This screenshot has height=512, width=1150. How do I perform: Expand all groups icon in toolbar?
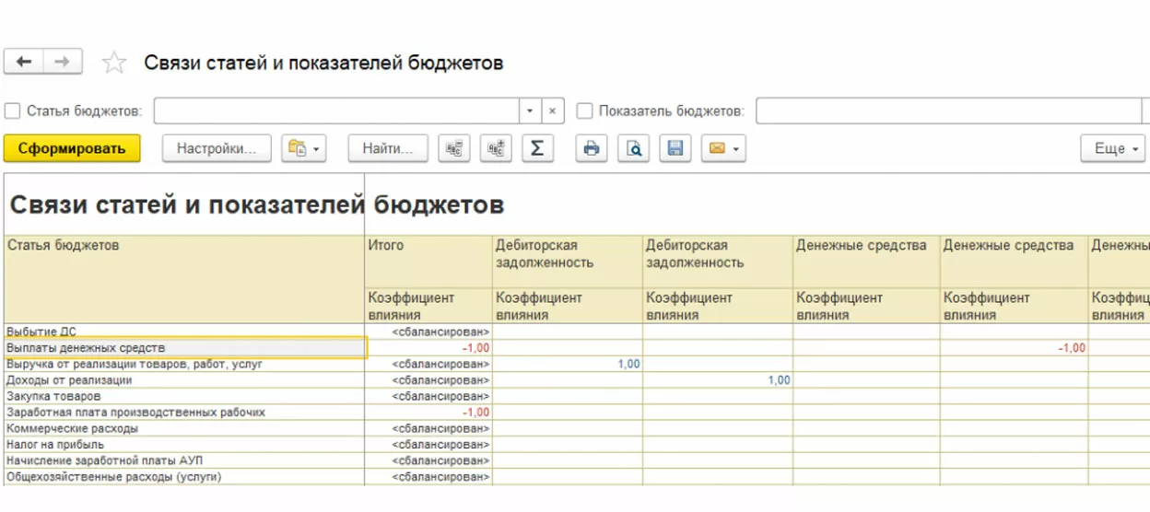496,148
